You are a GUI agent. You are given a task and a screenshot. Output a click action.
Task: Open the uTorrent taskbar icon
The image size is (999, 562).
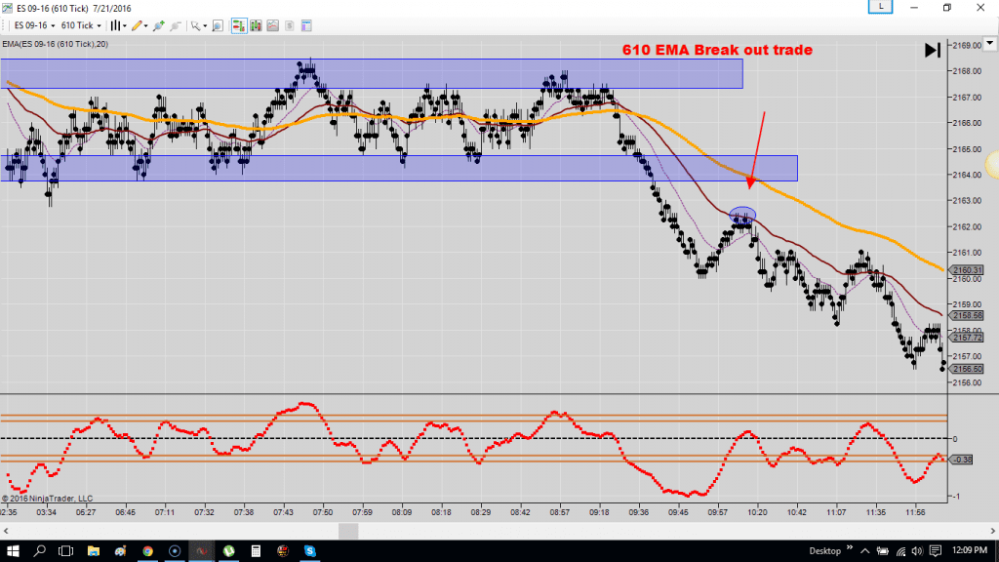228,551
